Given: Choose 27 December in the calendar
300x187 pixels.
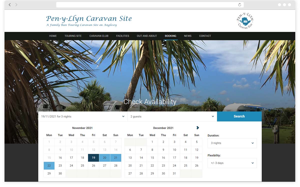Looking at the screenshot, I should click(130, 174).
